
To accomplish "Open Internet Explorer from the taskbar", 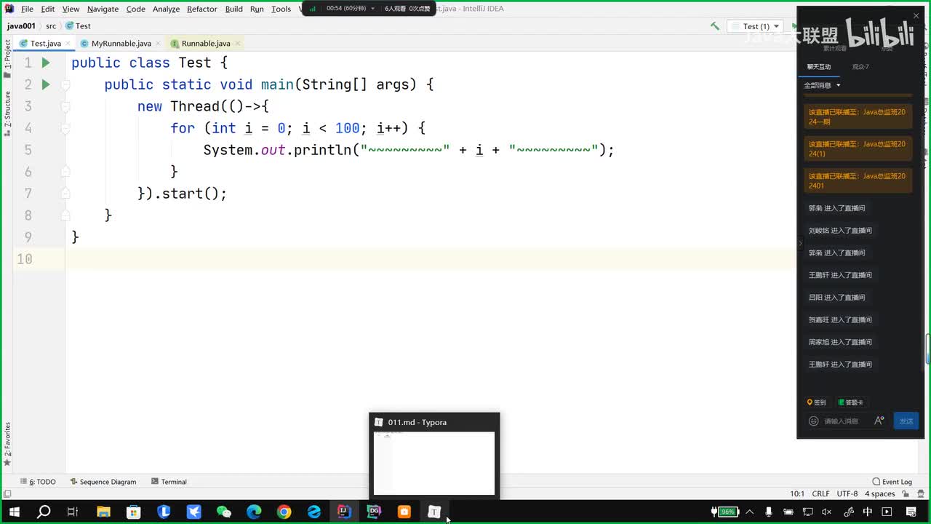I will pyautogui.click(x=314, y=512).
